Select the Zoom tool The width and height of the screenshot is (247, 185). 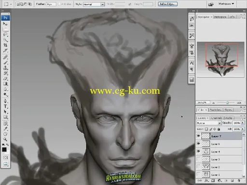pyautogui.click(x=5, y=139)
